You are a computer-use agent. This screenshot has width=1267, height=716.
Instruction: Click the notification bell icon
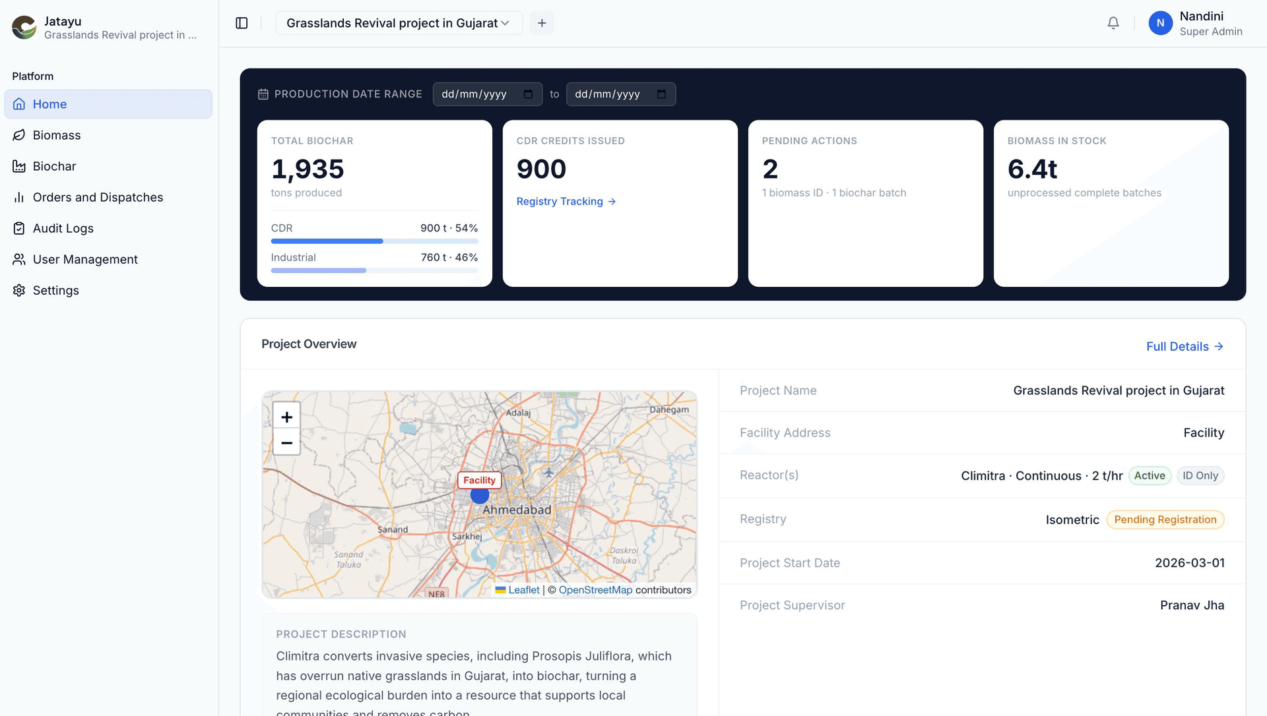[1113, 22]
